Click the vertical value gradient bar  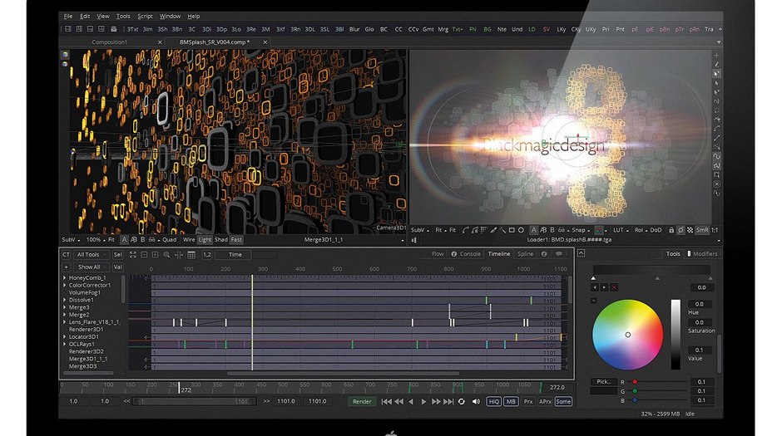click(676, 335)
